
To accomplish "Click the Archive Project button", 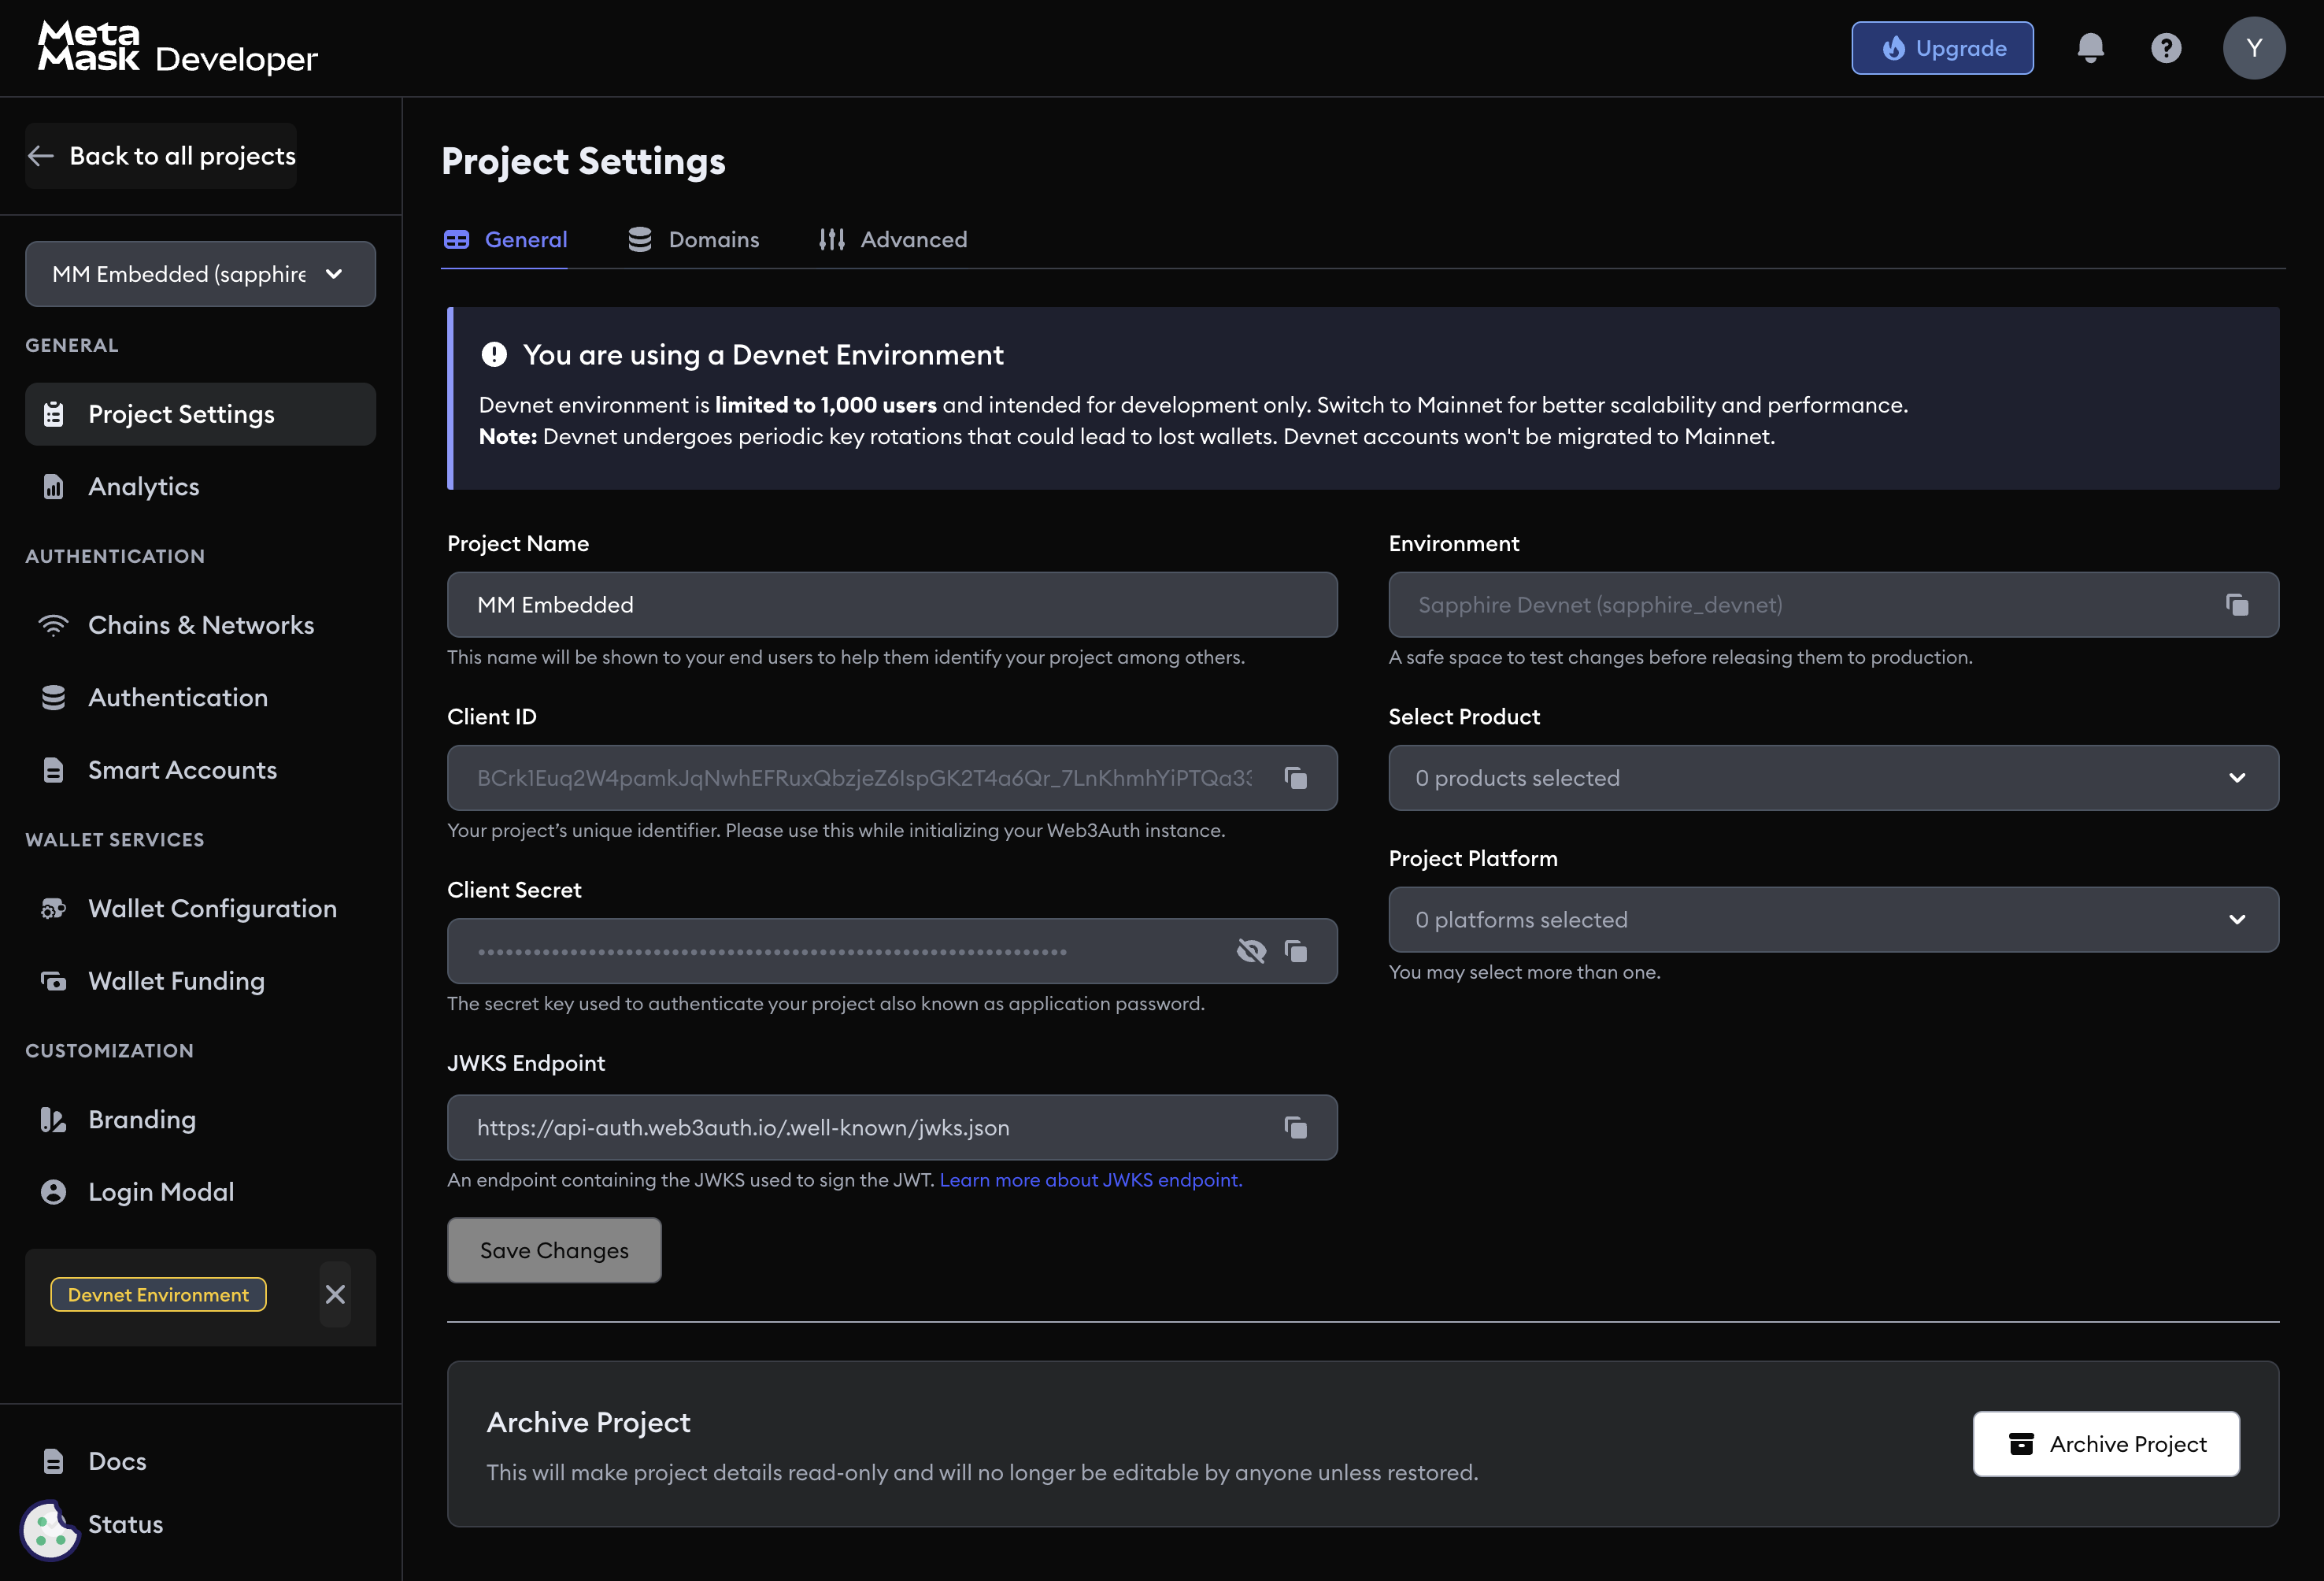I will click(2106, 1443).
